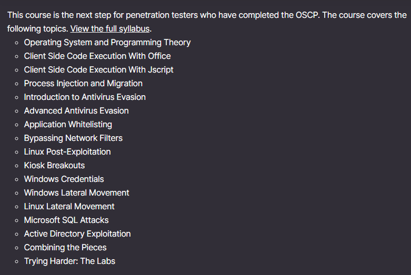The height and width of the screenshot is (275, 411).
Task: Open the 'View the full syllabus' link
Action: pos(109,29)
